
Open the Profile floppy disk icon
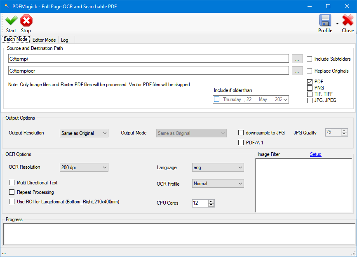(x=325, y=21)
